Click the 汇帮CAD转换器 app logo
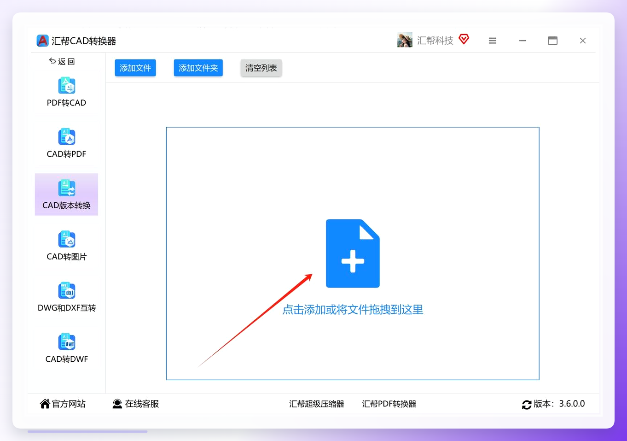 pos(42,41)
